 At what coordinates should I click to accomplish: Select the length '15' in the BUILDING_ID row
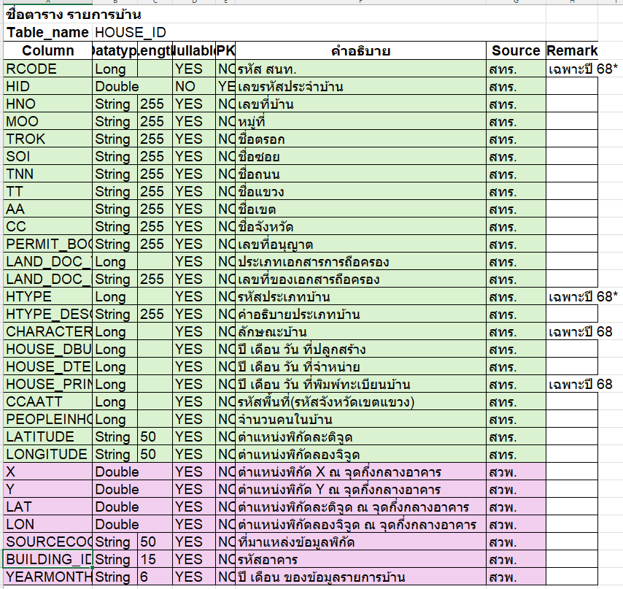155,559
